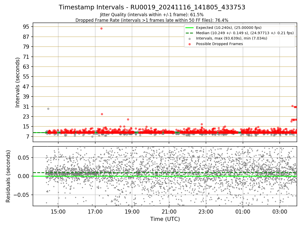Click the 19:00 x-axis tick label
The width and height of the screenshot is (304, 228).
(132, 211)
